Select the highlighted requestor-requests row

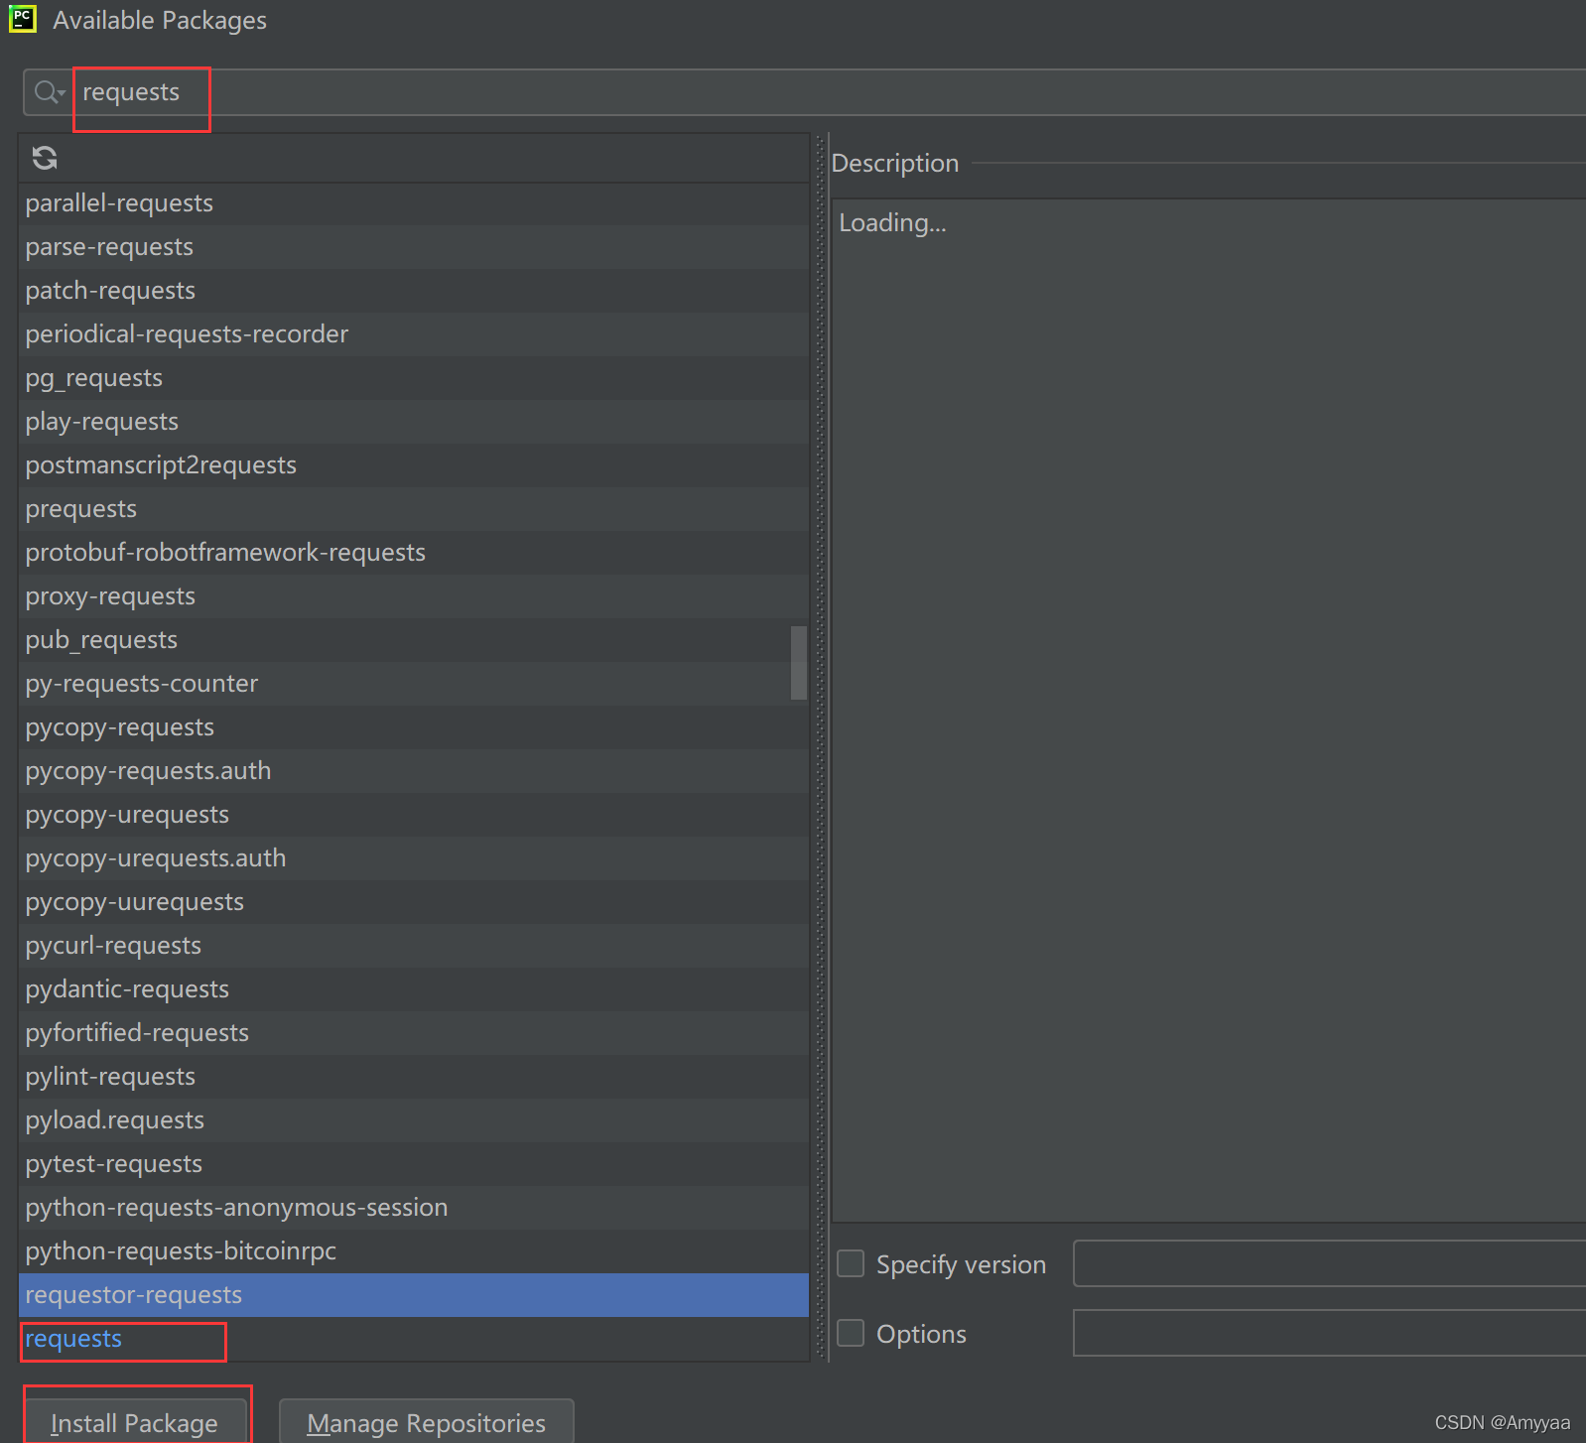click(x=414, y=1295)
